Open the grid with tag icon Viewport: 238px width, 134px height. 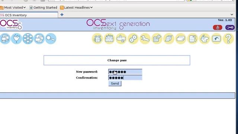(157, 39)
